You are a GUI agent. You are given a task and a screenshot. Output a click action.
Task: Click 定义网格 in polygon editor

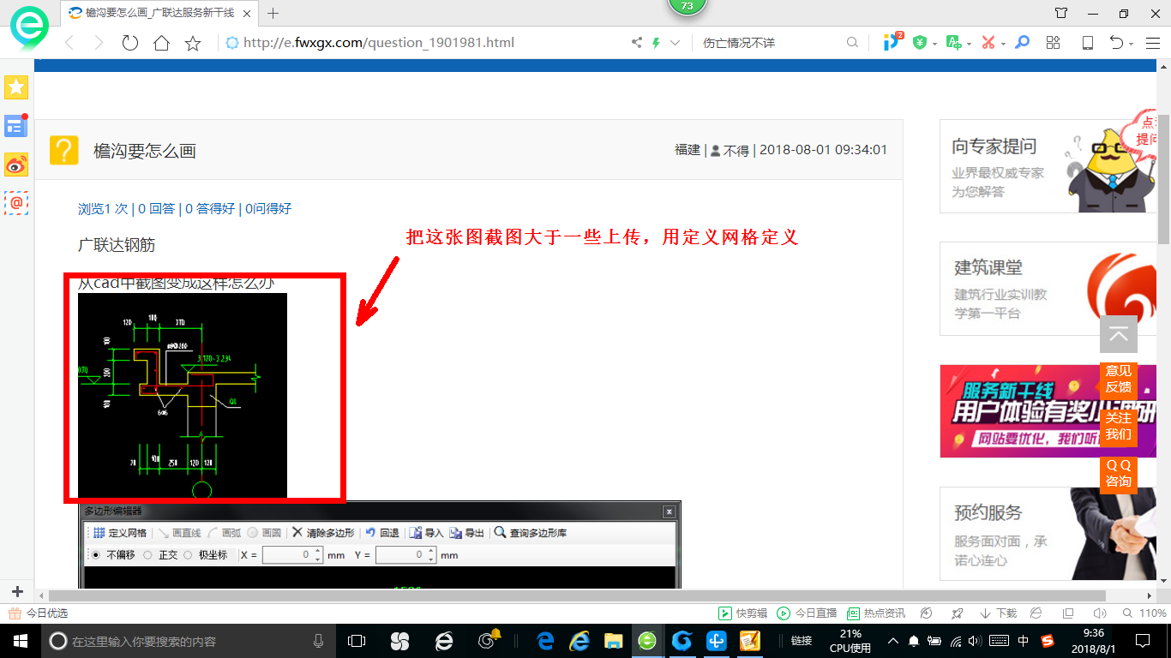[x=120, y=533]
